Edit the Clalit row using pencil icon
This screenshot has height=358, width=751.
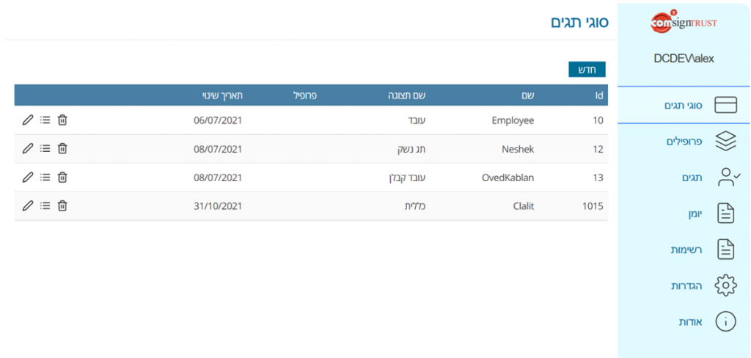pos(28,206)
